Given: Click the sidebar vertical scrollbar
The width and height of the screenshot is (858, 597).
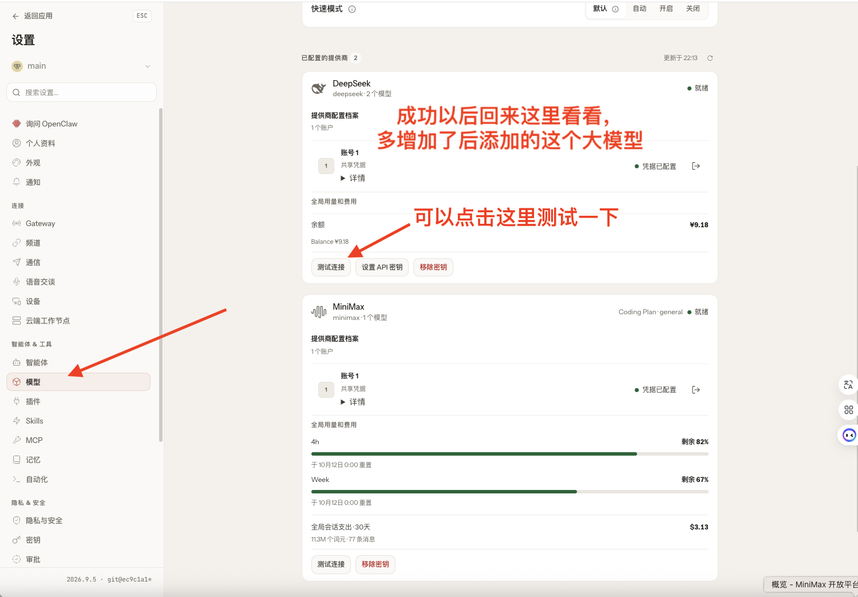Looking at the screenshot, I should (161, 275).
